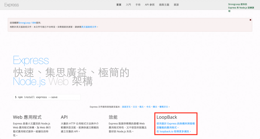Click the LoopBack section heading
This screenshot has height=139, width=260.
pyautogui.click(x=167, y=117)
